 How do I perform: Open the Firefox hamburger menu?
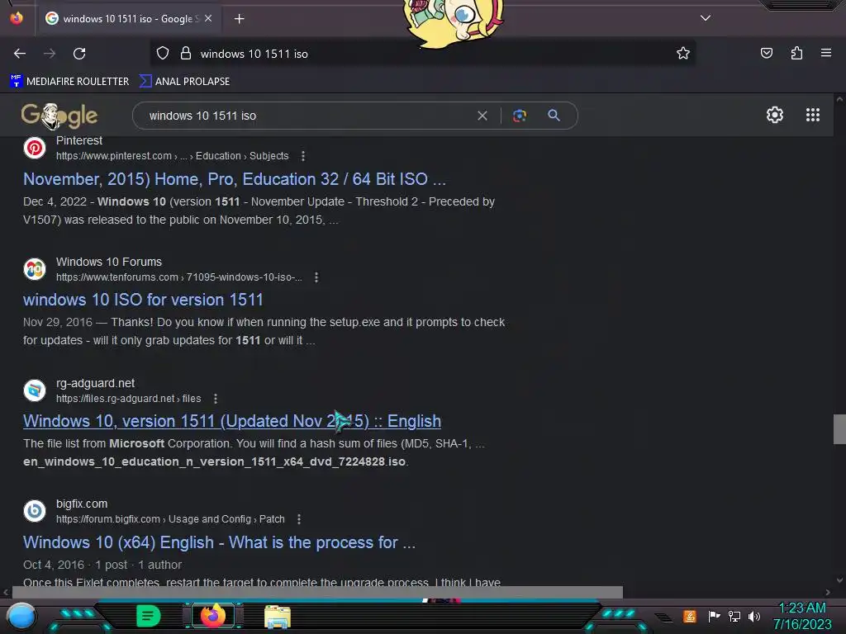pyautogui.click(x=826, y=53)
